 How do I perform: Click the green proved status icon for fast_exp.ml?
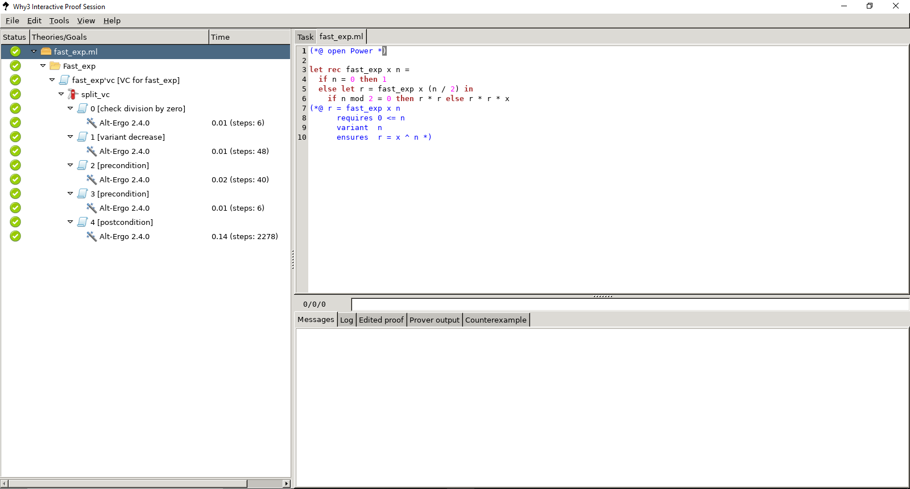point(15,52)
